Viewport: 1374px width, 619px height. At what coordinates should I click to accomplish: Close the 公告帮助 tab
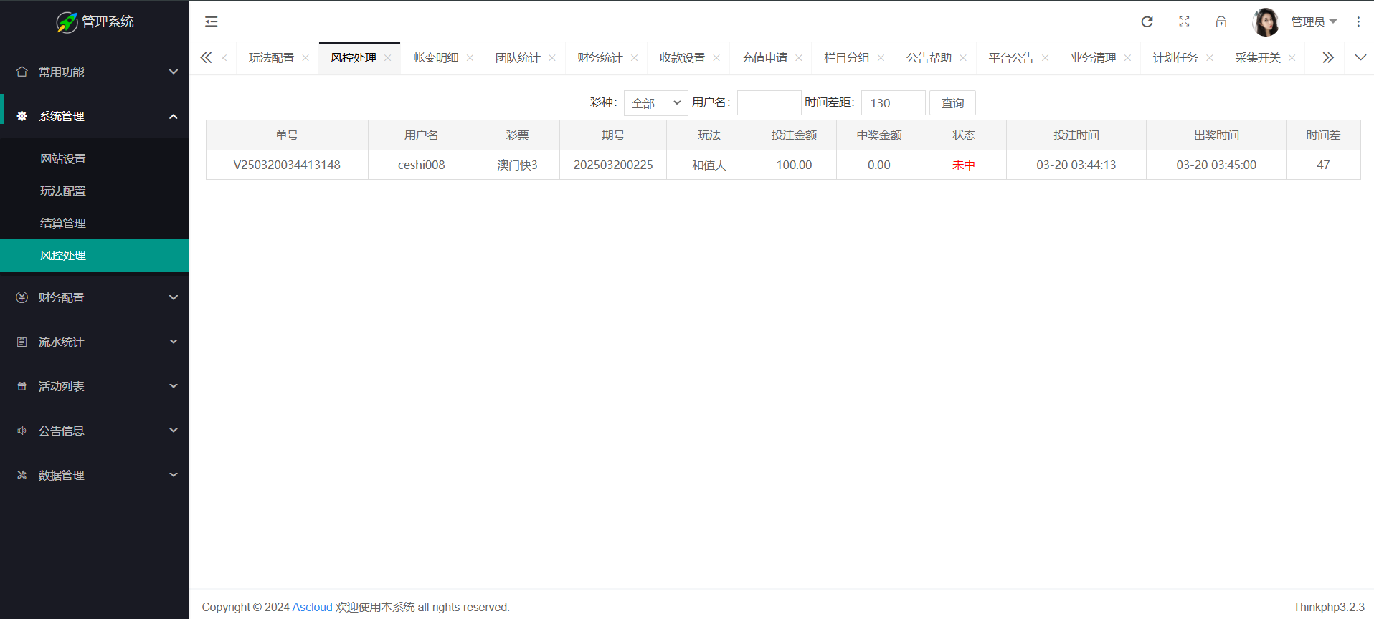tap(963, 58)
